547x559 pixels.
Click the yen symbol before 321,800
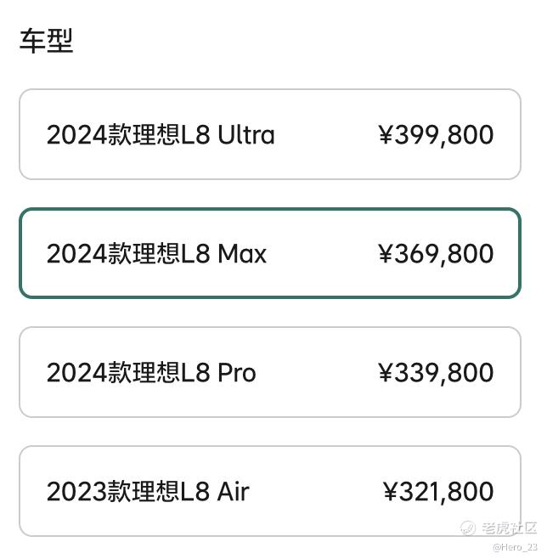[391, 491]
